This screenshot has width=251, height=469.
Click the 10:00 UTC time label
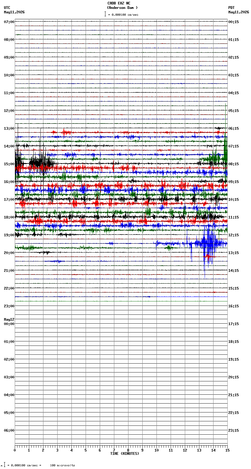pyautogui.click(x=9, y=75)
